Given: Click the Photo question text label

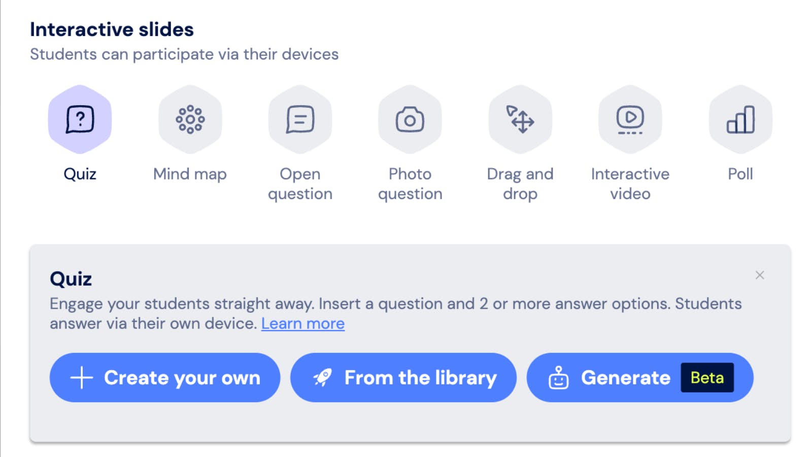Looking at the screenshot, I should pos(410,184).
